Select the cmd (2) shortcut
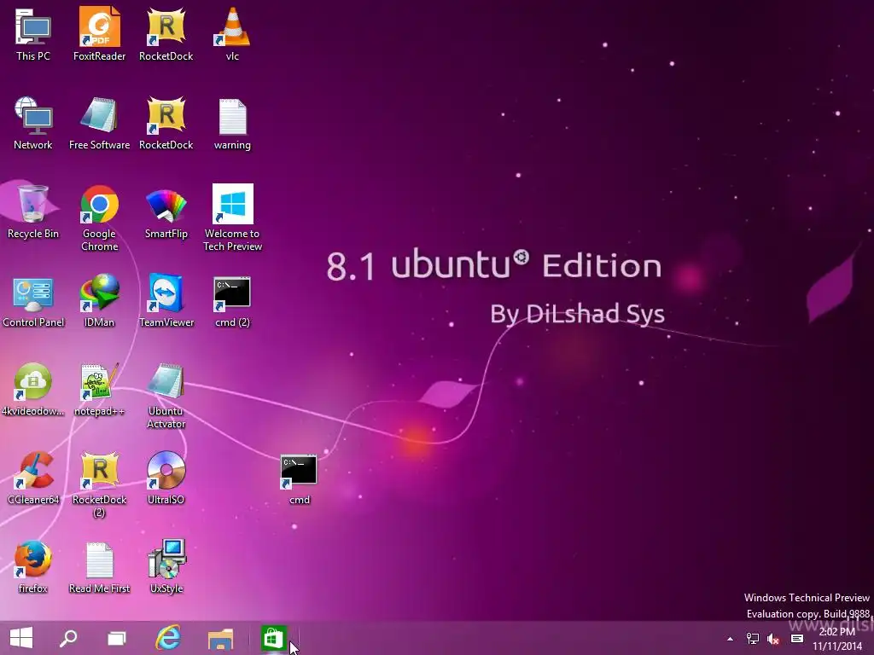The height and width of the screenshot is (655, 874). point(232,302)
